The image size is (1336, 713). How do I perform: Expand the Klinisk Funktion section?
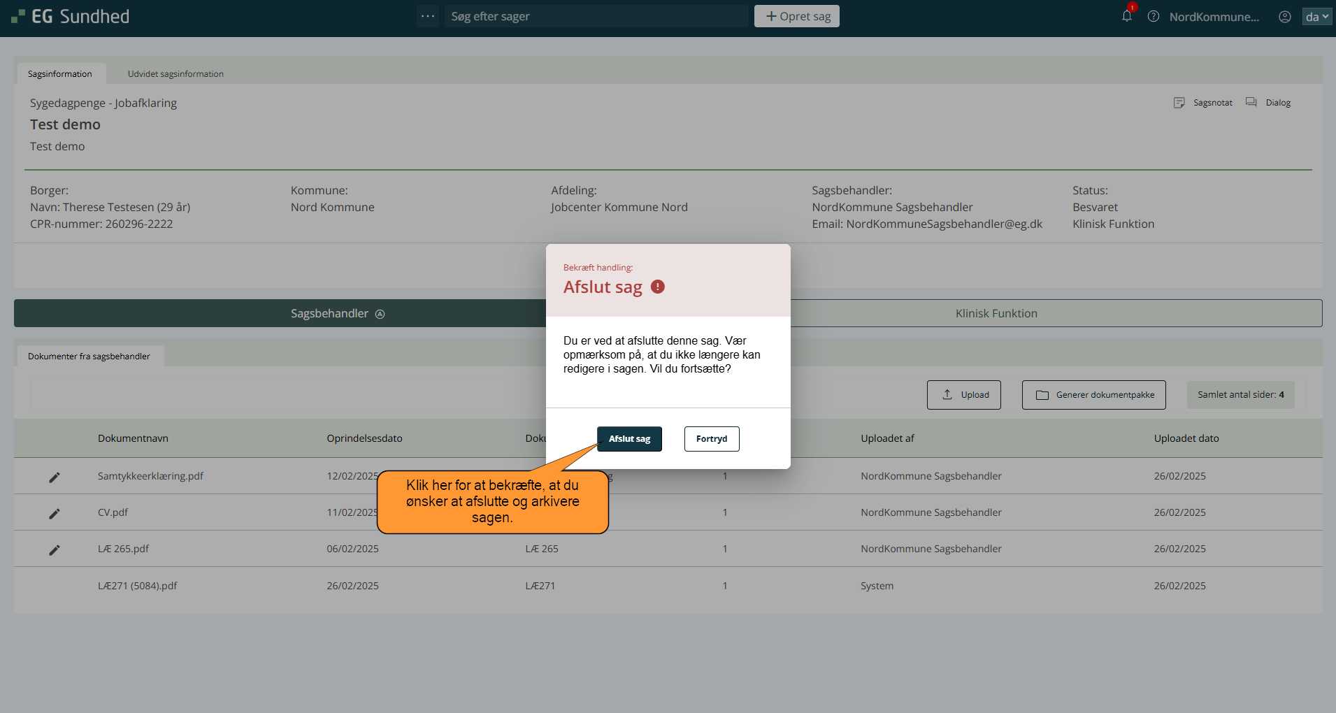point(996,313)
